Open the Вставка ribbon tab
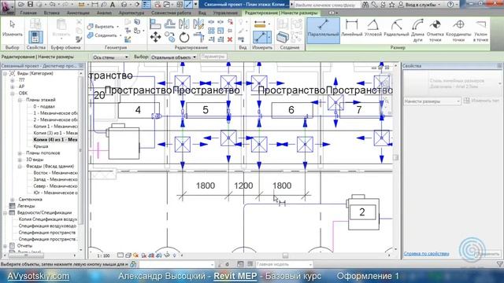504x283 pixels. [x=51, y=13]
